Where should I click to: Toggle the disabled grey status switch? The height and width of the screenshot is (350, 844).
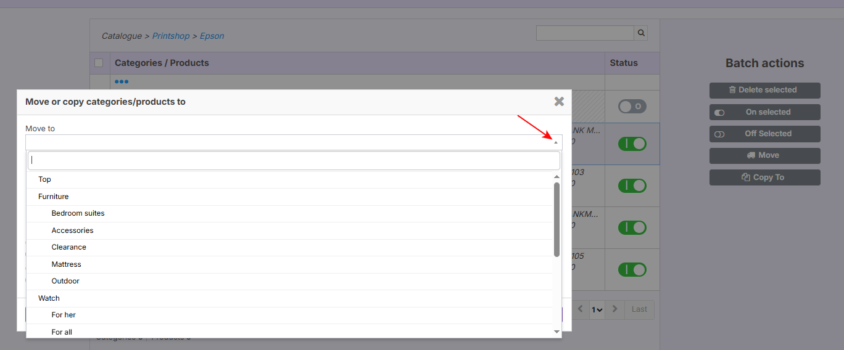coord(632,107)
